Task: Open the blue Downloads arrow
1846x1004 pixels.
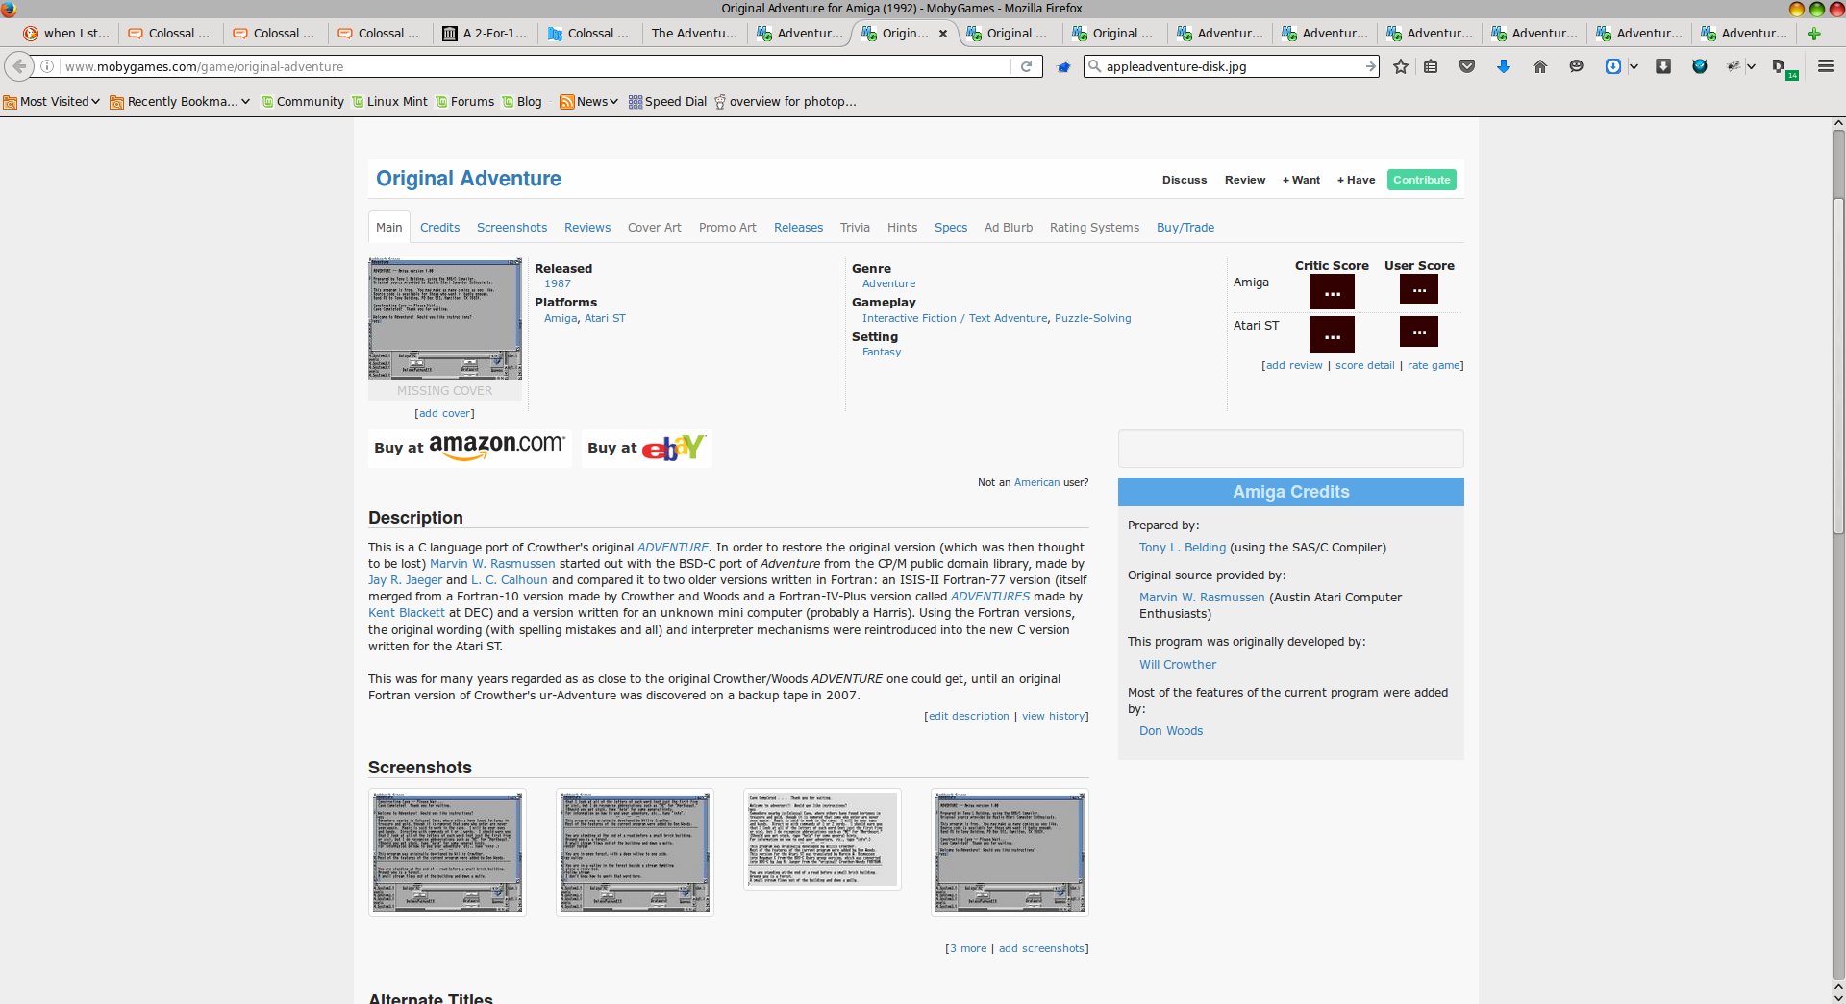Action: (x=1504, y=66)
